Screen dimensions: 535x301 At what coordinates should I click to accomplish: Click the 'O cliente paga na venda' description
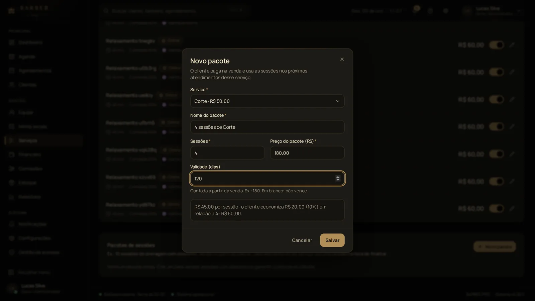[x=249, y=74]
